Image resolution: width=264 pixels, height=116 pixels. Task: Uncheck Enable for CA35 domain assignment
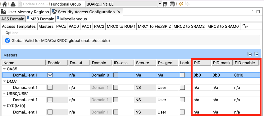(50, 75)
